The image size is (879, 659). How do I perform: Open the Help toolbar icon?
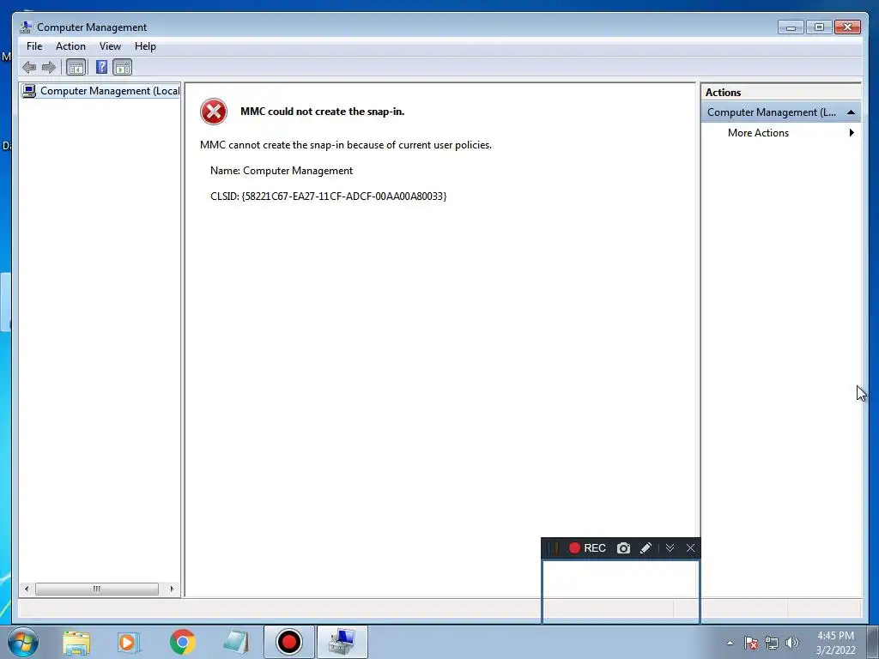101,67
